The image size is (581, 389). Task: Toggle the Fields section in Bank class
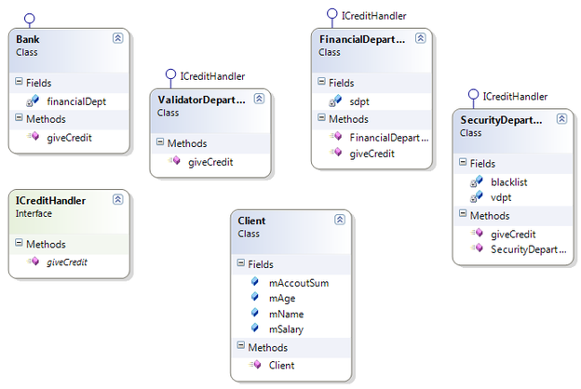point(20,81)
